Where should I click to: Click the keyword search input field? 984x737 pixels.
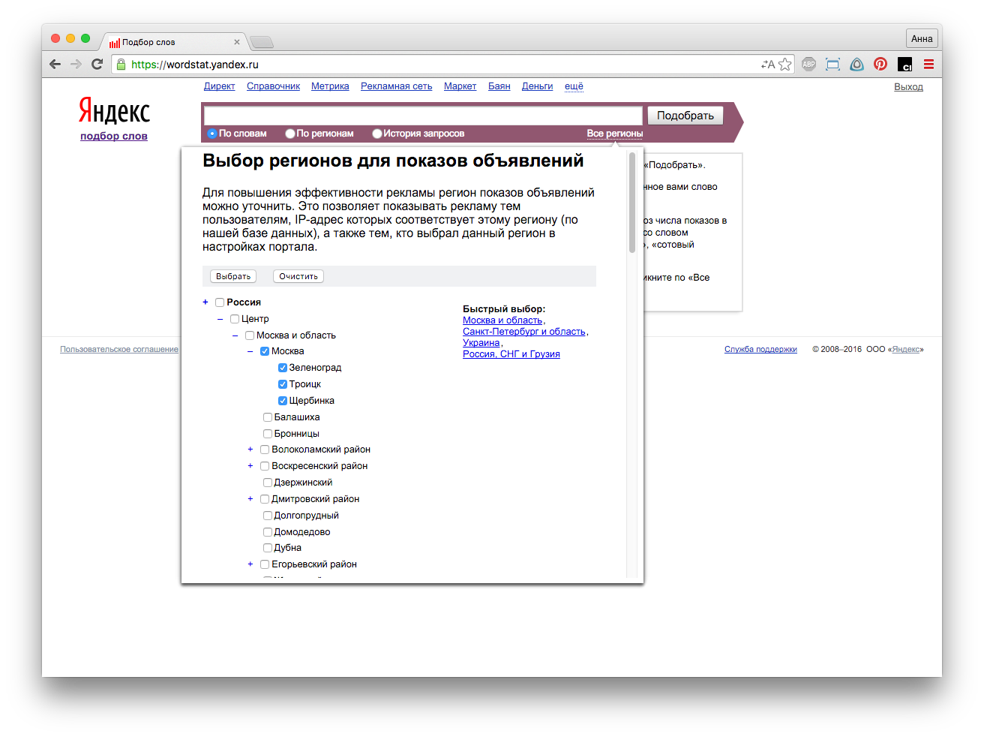(423, 116)
